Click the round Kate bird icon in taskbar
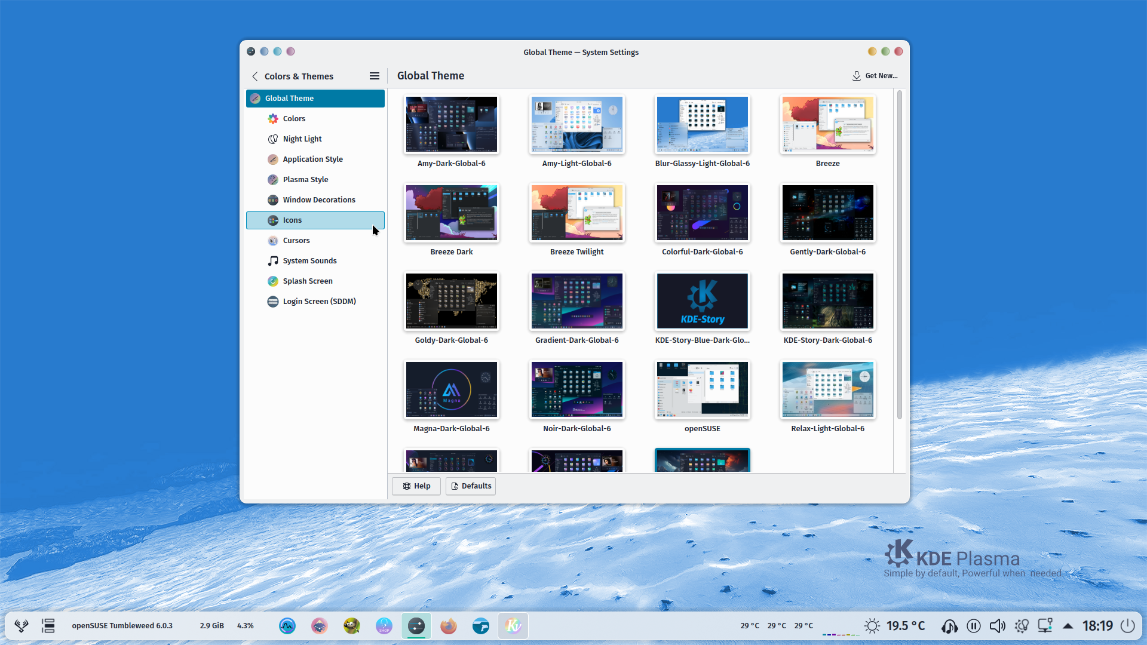The width and height of the screenshot is (1147, 645). click(320, 626)
